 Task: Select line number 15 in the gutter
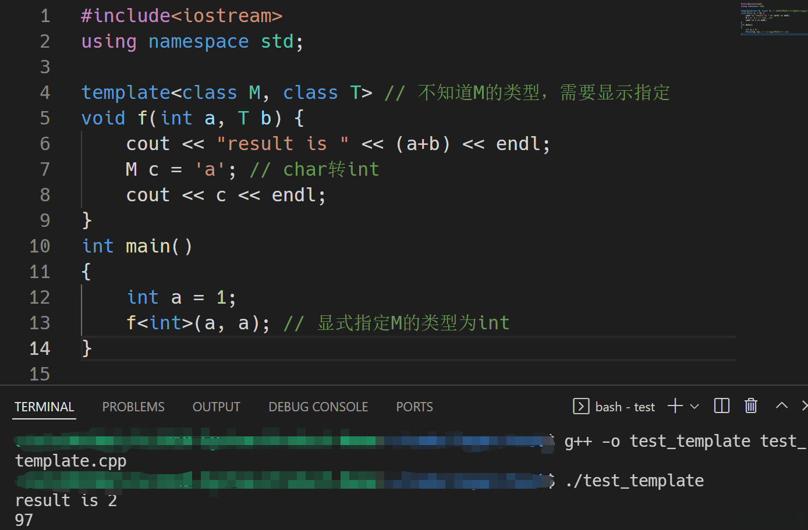pyautogui.click(x=40, y=374)
